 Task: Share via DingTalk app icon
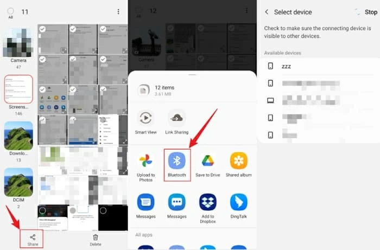click(x=239, y=202)
